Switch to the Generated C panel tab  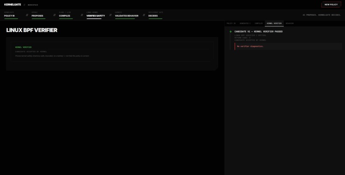tap(245, 23)
